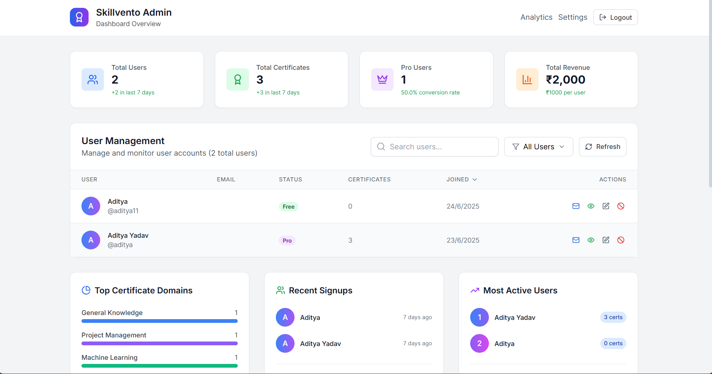
Task: Click the Pro Users crown icon
Action: click(382, 80)
